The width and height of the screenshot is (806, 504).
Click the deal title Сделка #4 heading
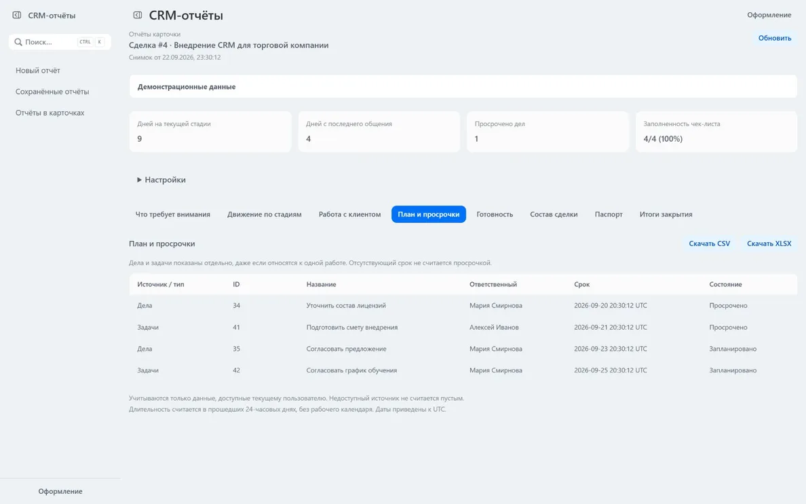[229, 45]
